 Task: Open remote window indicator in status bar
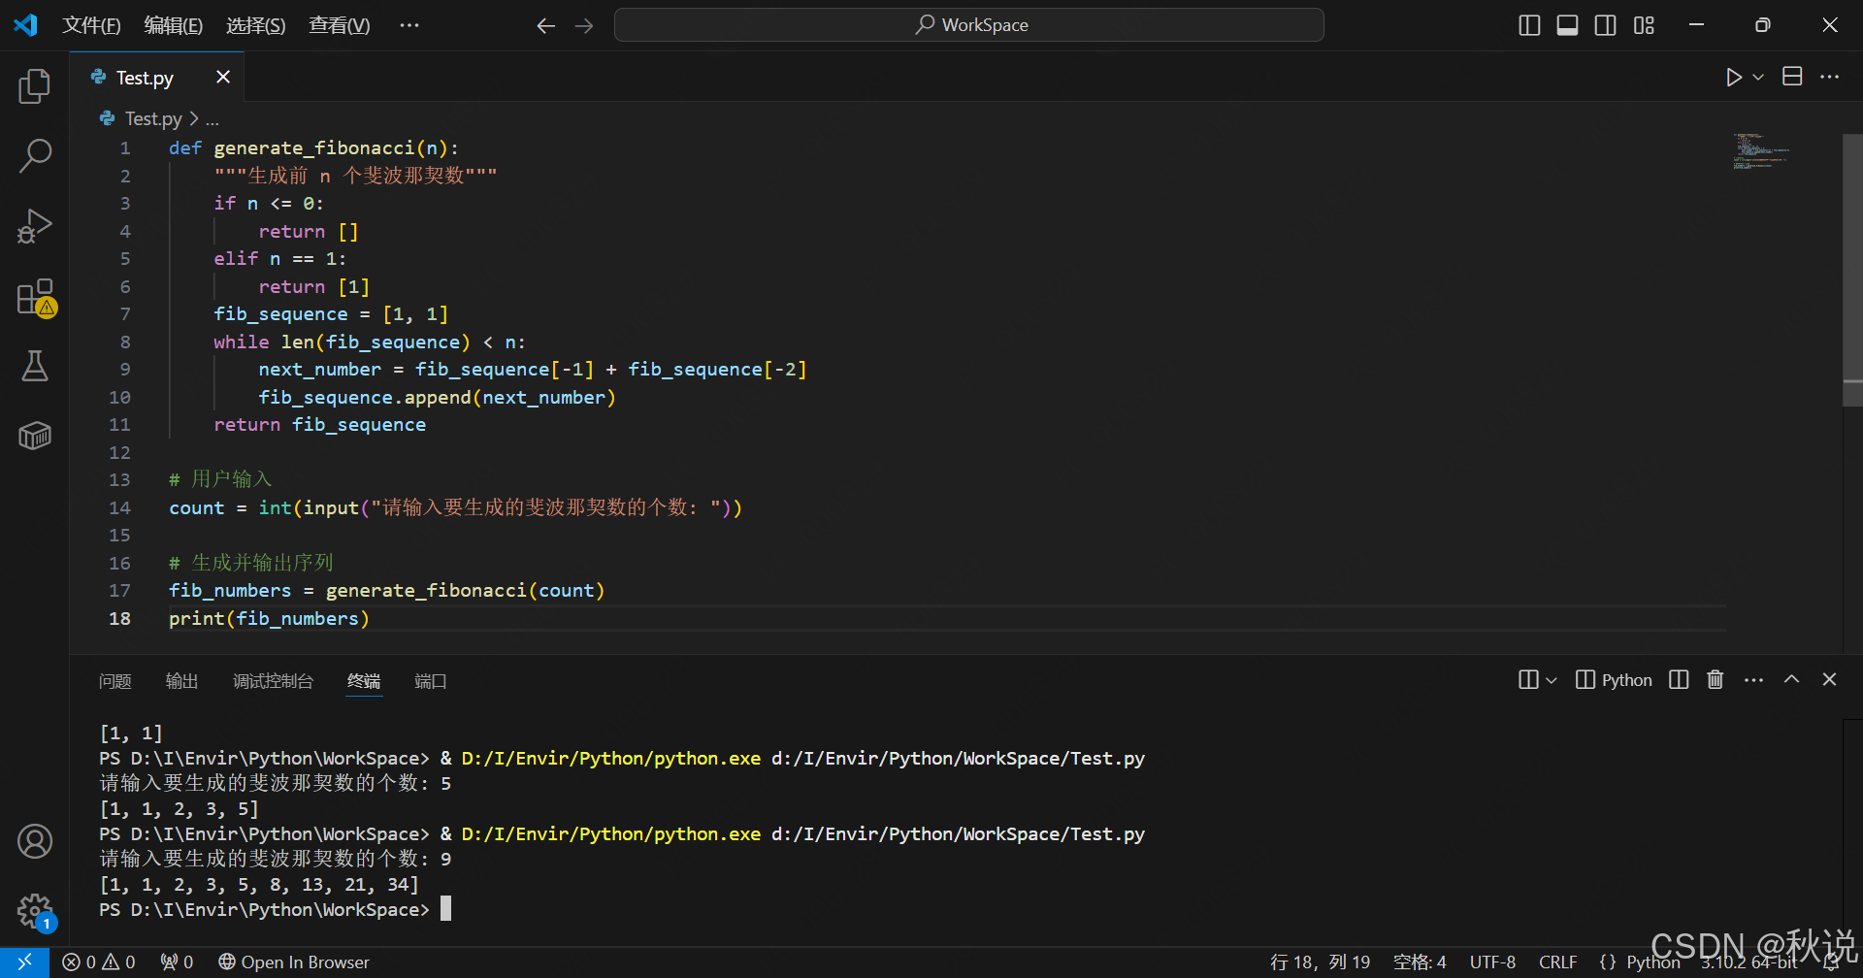24,962
